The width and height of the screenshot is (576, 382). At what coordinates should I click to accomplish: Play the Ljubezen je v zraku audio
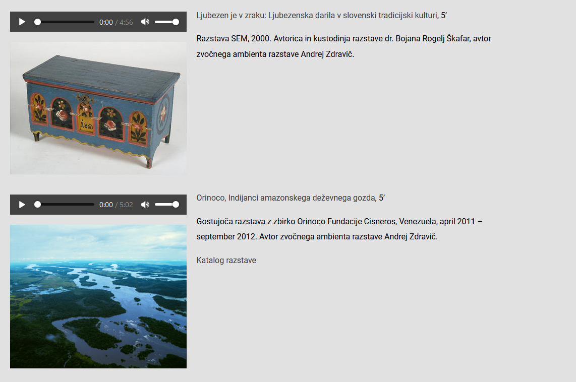22,22
